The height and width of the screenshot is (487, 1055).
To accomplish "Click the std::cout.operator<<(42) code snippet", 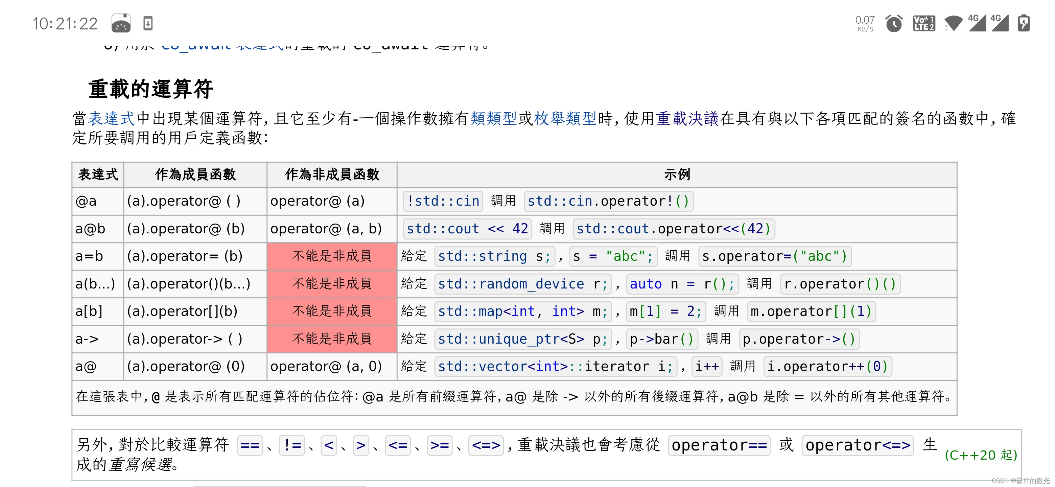I will tap(674, 229).
